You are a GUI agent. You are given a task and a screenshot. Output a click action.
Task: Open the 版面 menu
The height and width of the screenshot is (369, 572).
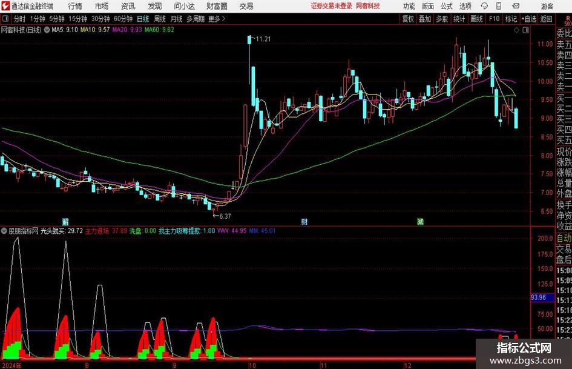[x=427, y=6]
